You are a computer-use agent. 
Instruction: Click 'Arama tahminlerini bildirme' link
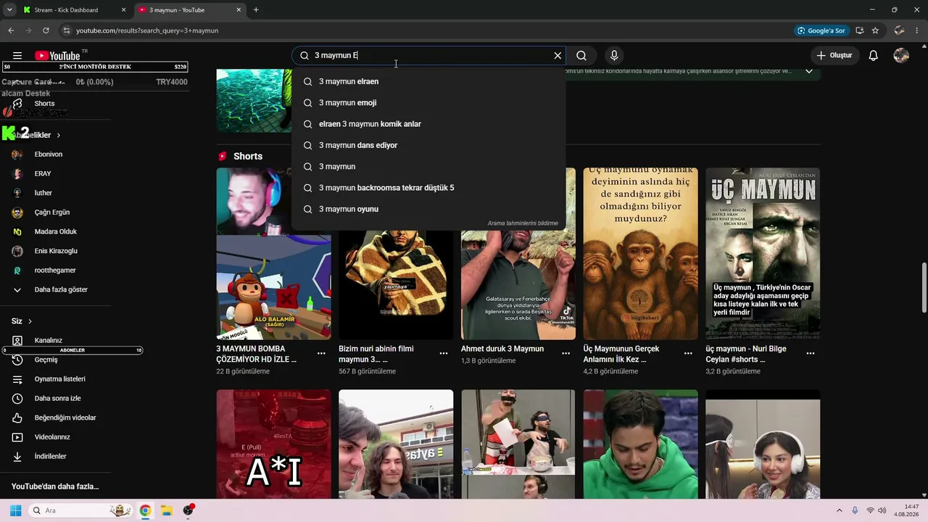(x=523, y=223)
